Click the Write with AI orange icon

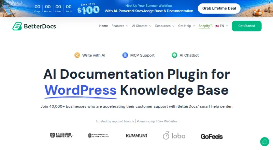(77, 55)
